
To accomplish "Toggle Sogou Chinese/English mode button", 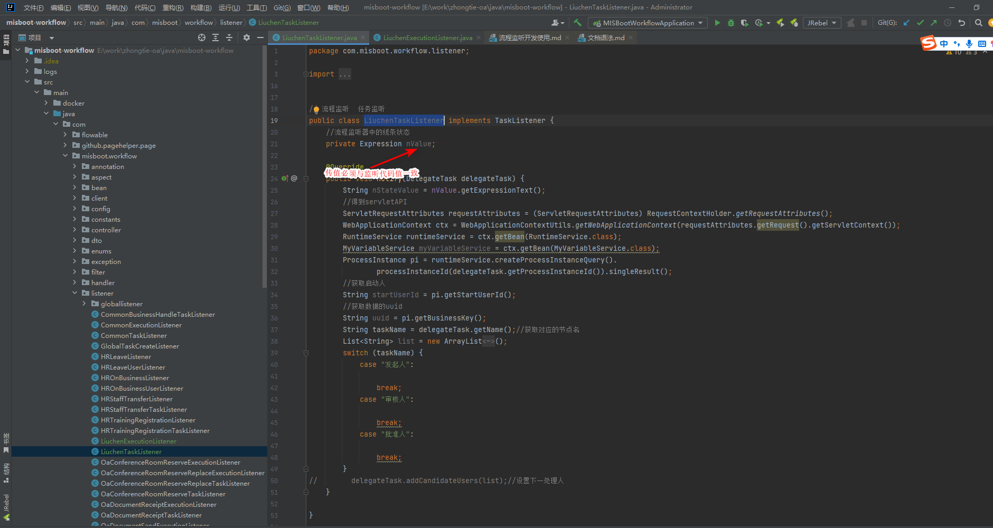I will (944, 44).
